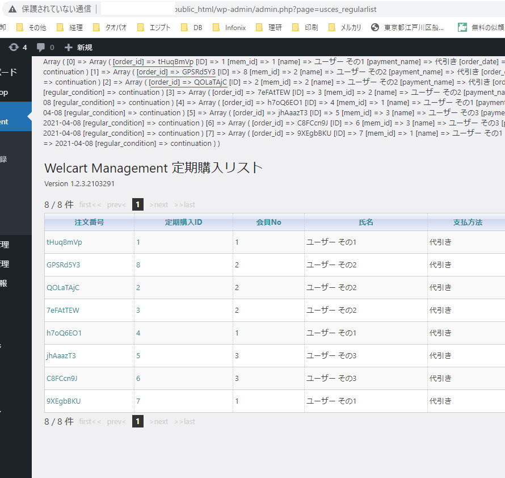Sort by 会員No column header
This screenshot has width=505, height=478.
pos(268,222)
